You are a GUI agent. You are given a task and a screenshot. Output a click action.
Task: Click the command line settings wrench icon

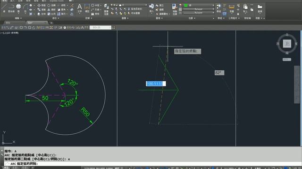[2, 154]
